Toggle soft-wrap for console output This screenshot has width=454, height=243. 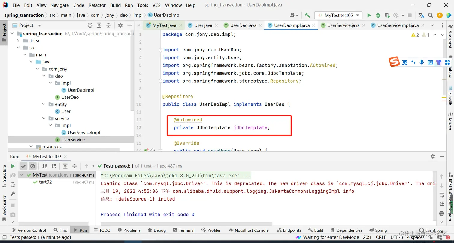coord(442,195)
